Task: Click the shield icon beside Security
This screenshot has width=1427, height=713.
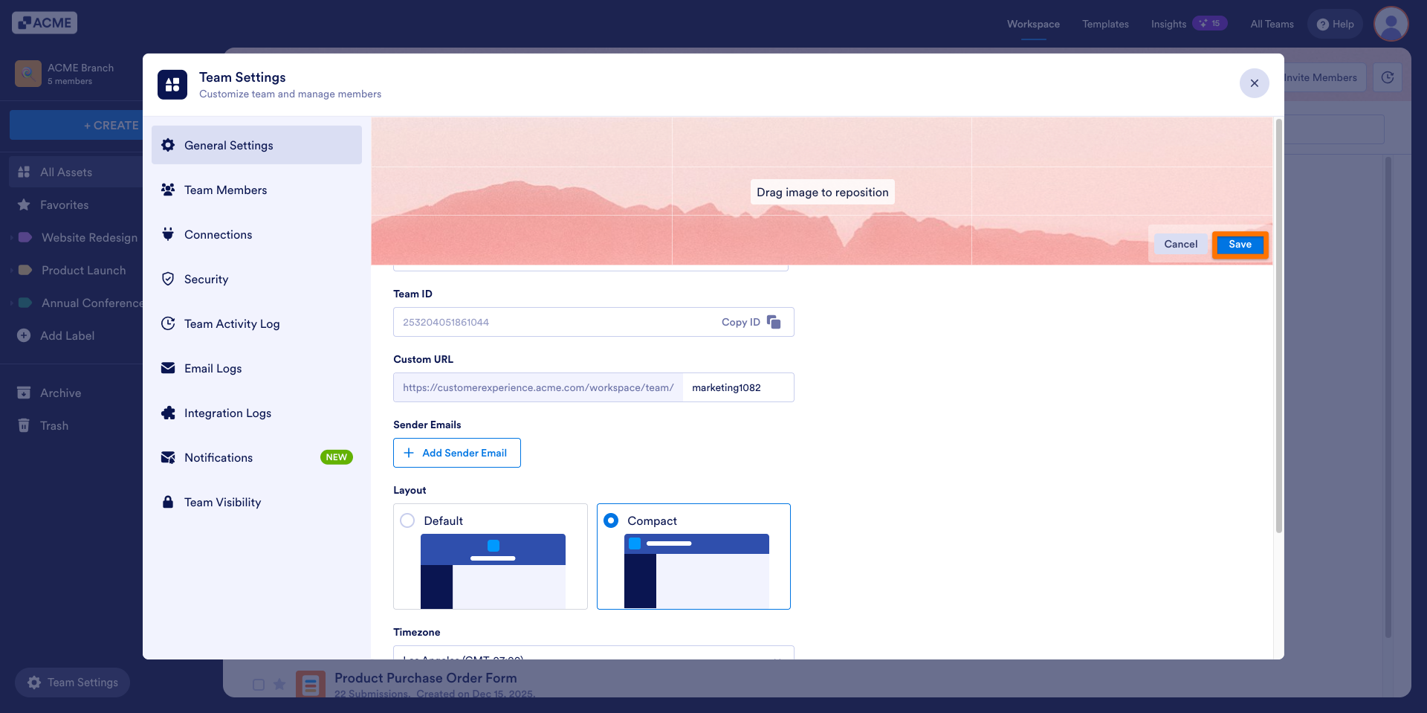Action: (x=168, y=279)
